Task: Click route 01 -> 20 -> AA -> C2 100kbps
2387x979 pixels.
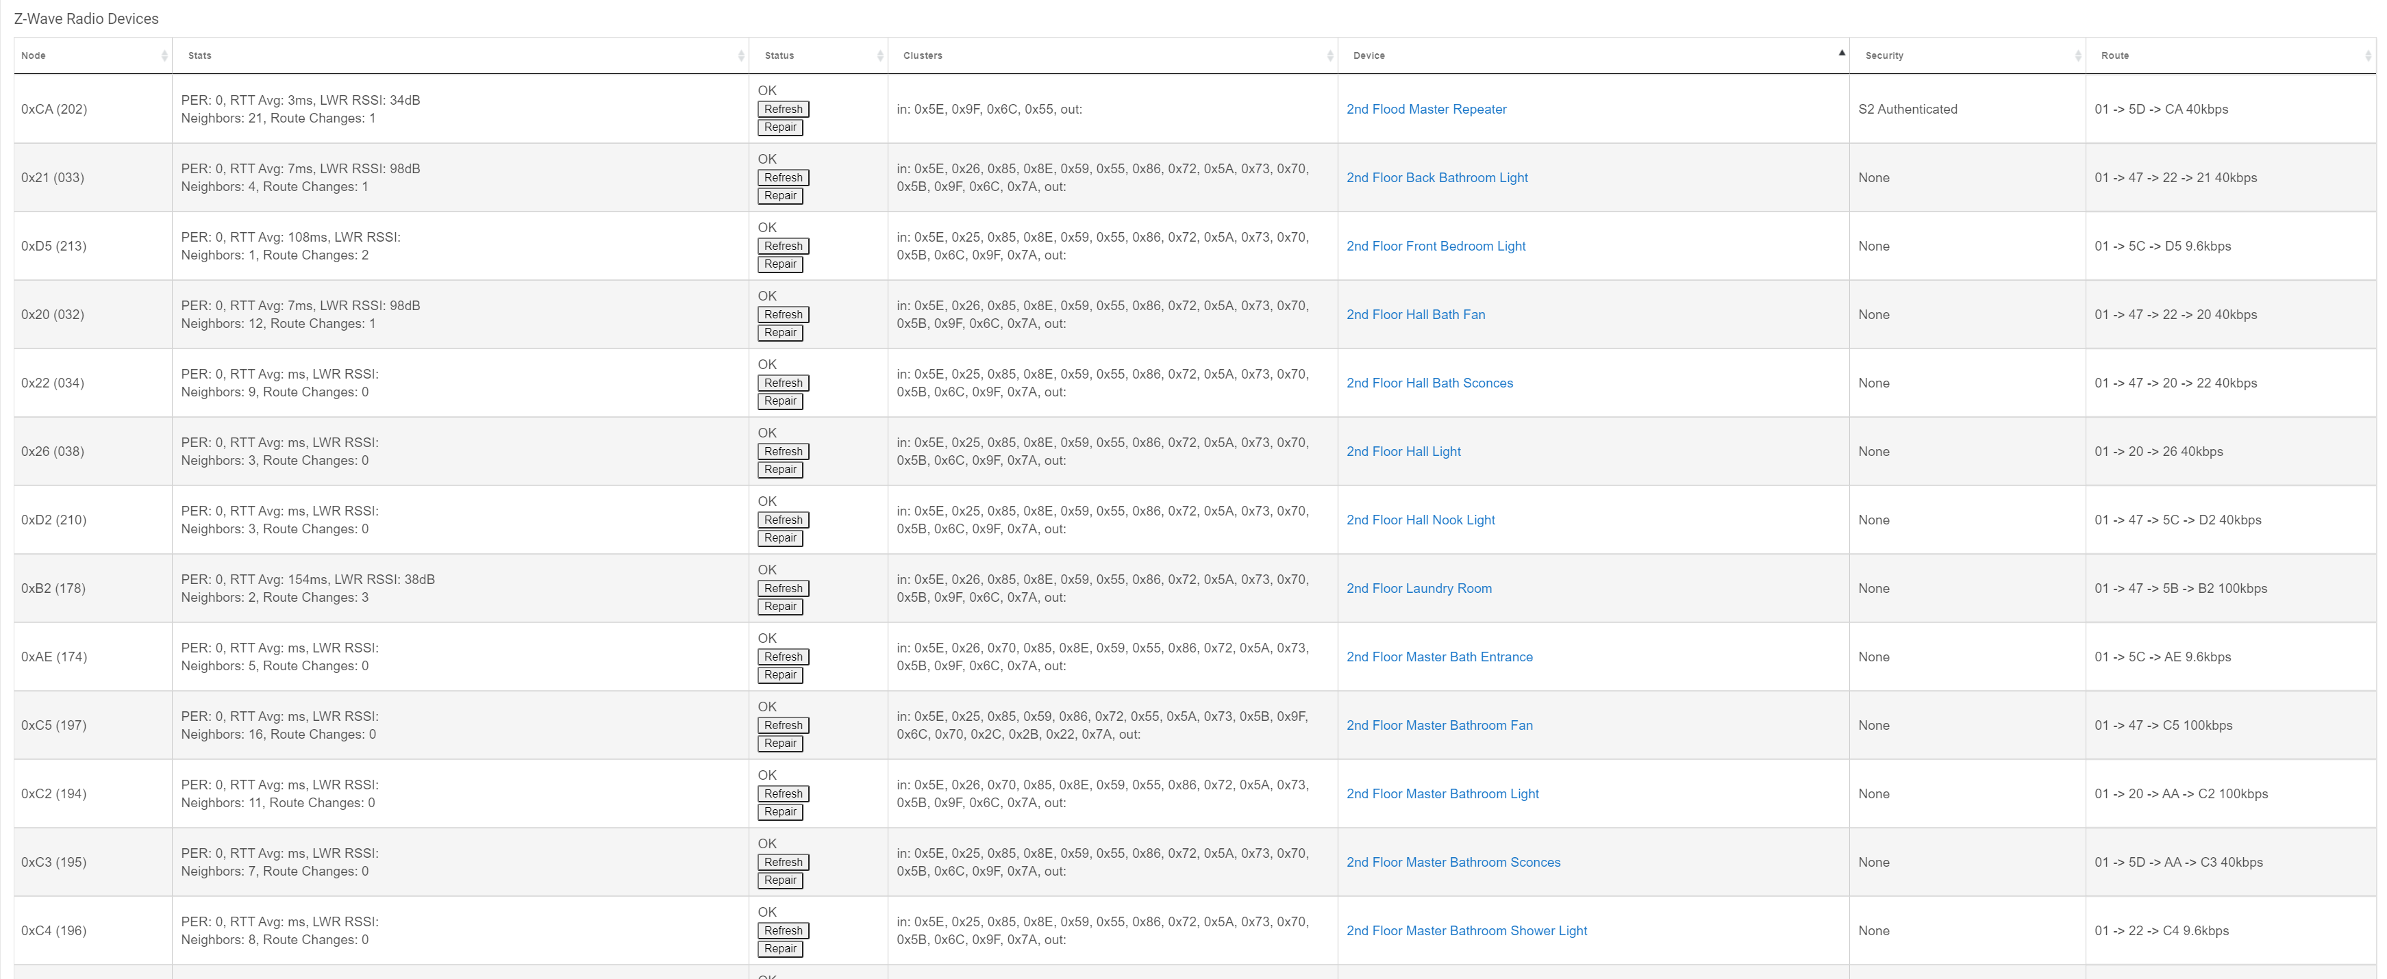Action: tap(2182, 795)
